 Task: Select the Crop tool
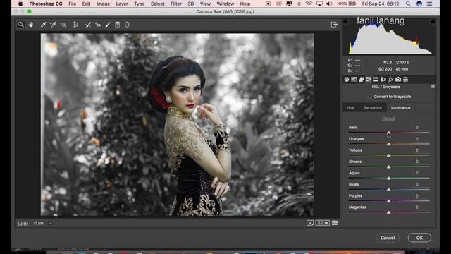(76, 25)
